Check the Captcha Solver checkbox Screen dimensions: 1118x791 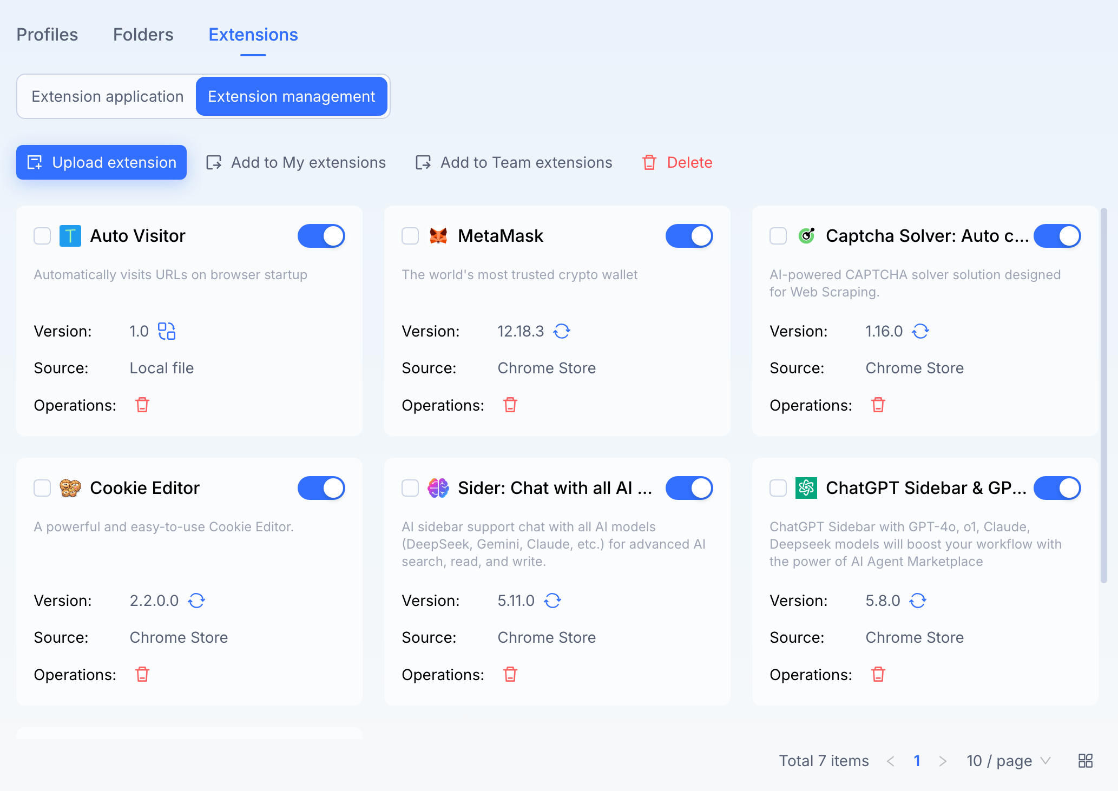click(x=778, y=236)
